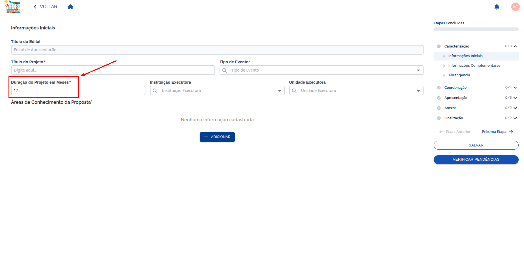Open the home page icon

70,7
